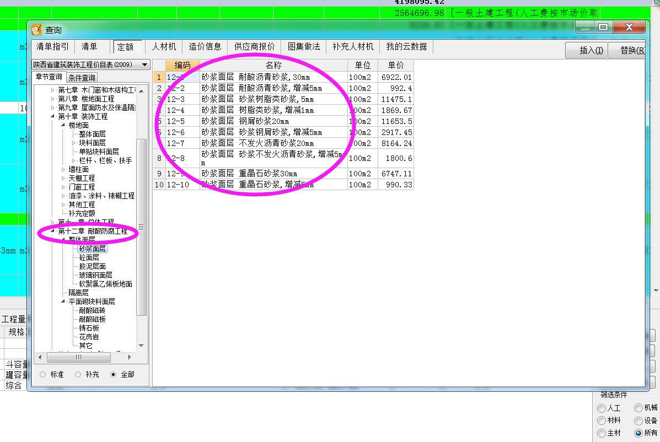Viewport: 660px width, 442px height.
Task: Click the 单价 column header
Action: coord(396,65)
